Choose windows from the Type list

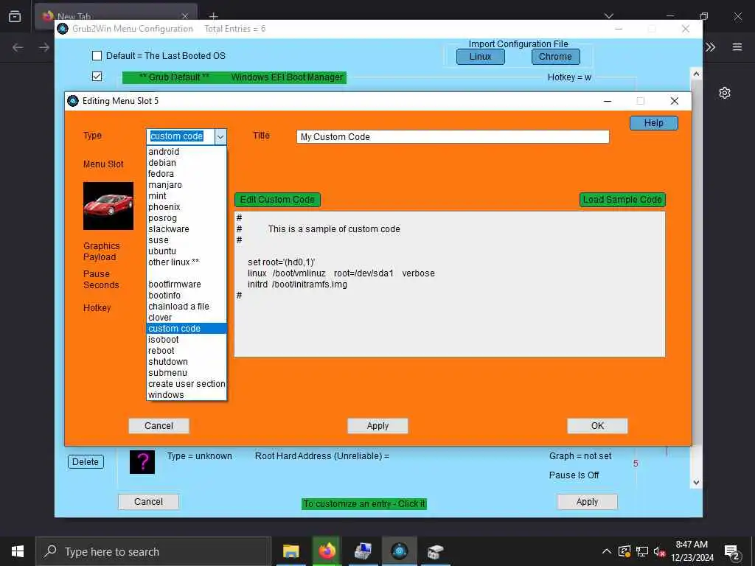coord(187,395)
